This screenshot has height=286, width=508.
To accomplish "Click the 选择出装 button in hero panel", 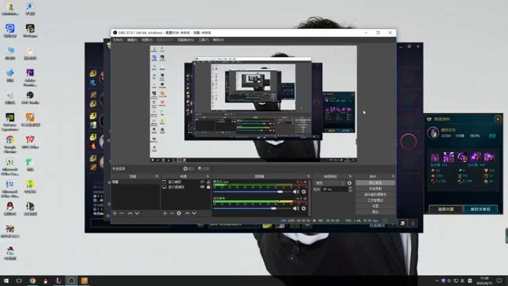I will (446, 210).
